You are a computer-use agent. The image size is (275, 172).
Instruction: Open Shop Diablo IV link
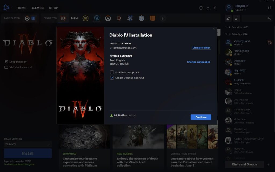pyautogui.click(x=16, y=62)
